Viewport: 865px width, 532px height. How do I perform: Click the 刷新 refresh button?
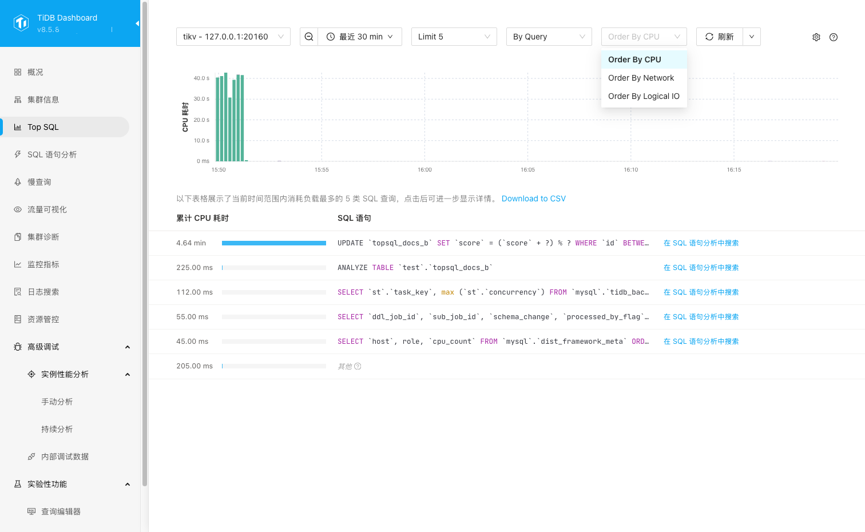(720, 37)
